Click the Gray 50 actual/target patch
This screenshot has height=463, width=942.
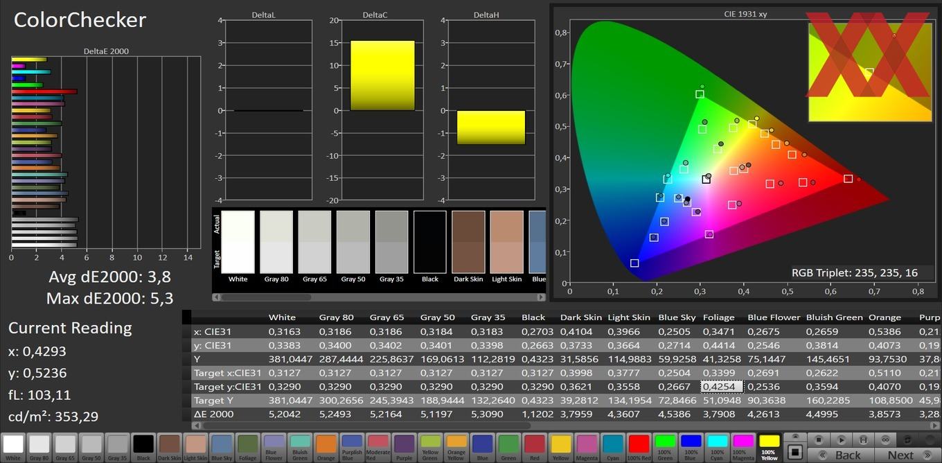(x=353, y=242)
